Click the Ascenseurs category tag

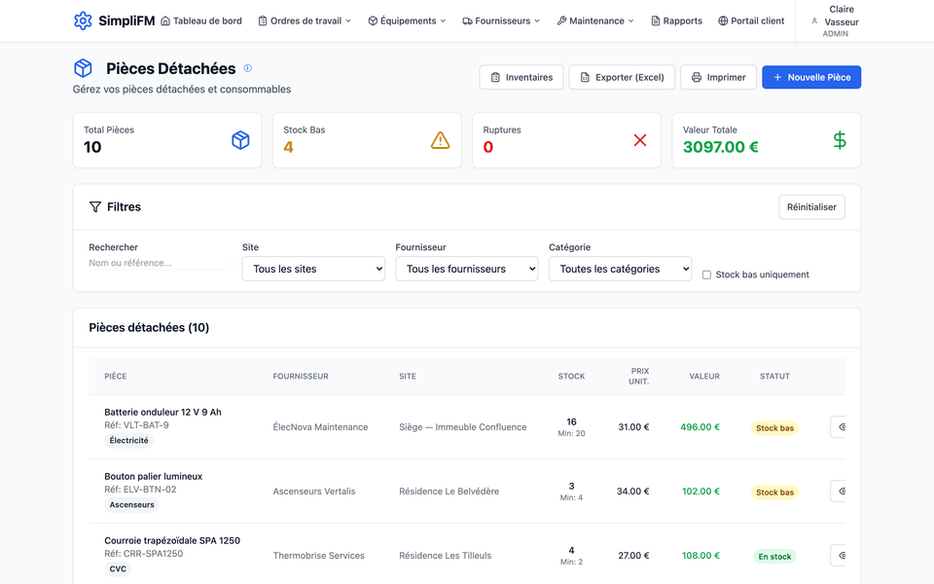tap(131, 505)
